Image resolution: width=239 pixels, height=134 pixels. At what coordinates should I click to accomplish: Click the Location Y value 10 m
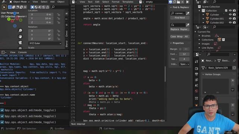[41, 18]
